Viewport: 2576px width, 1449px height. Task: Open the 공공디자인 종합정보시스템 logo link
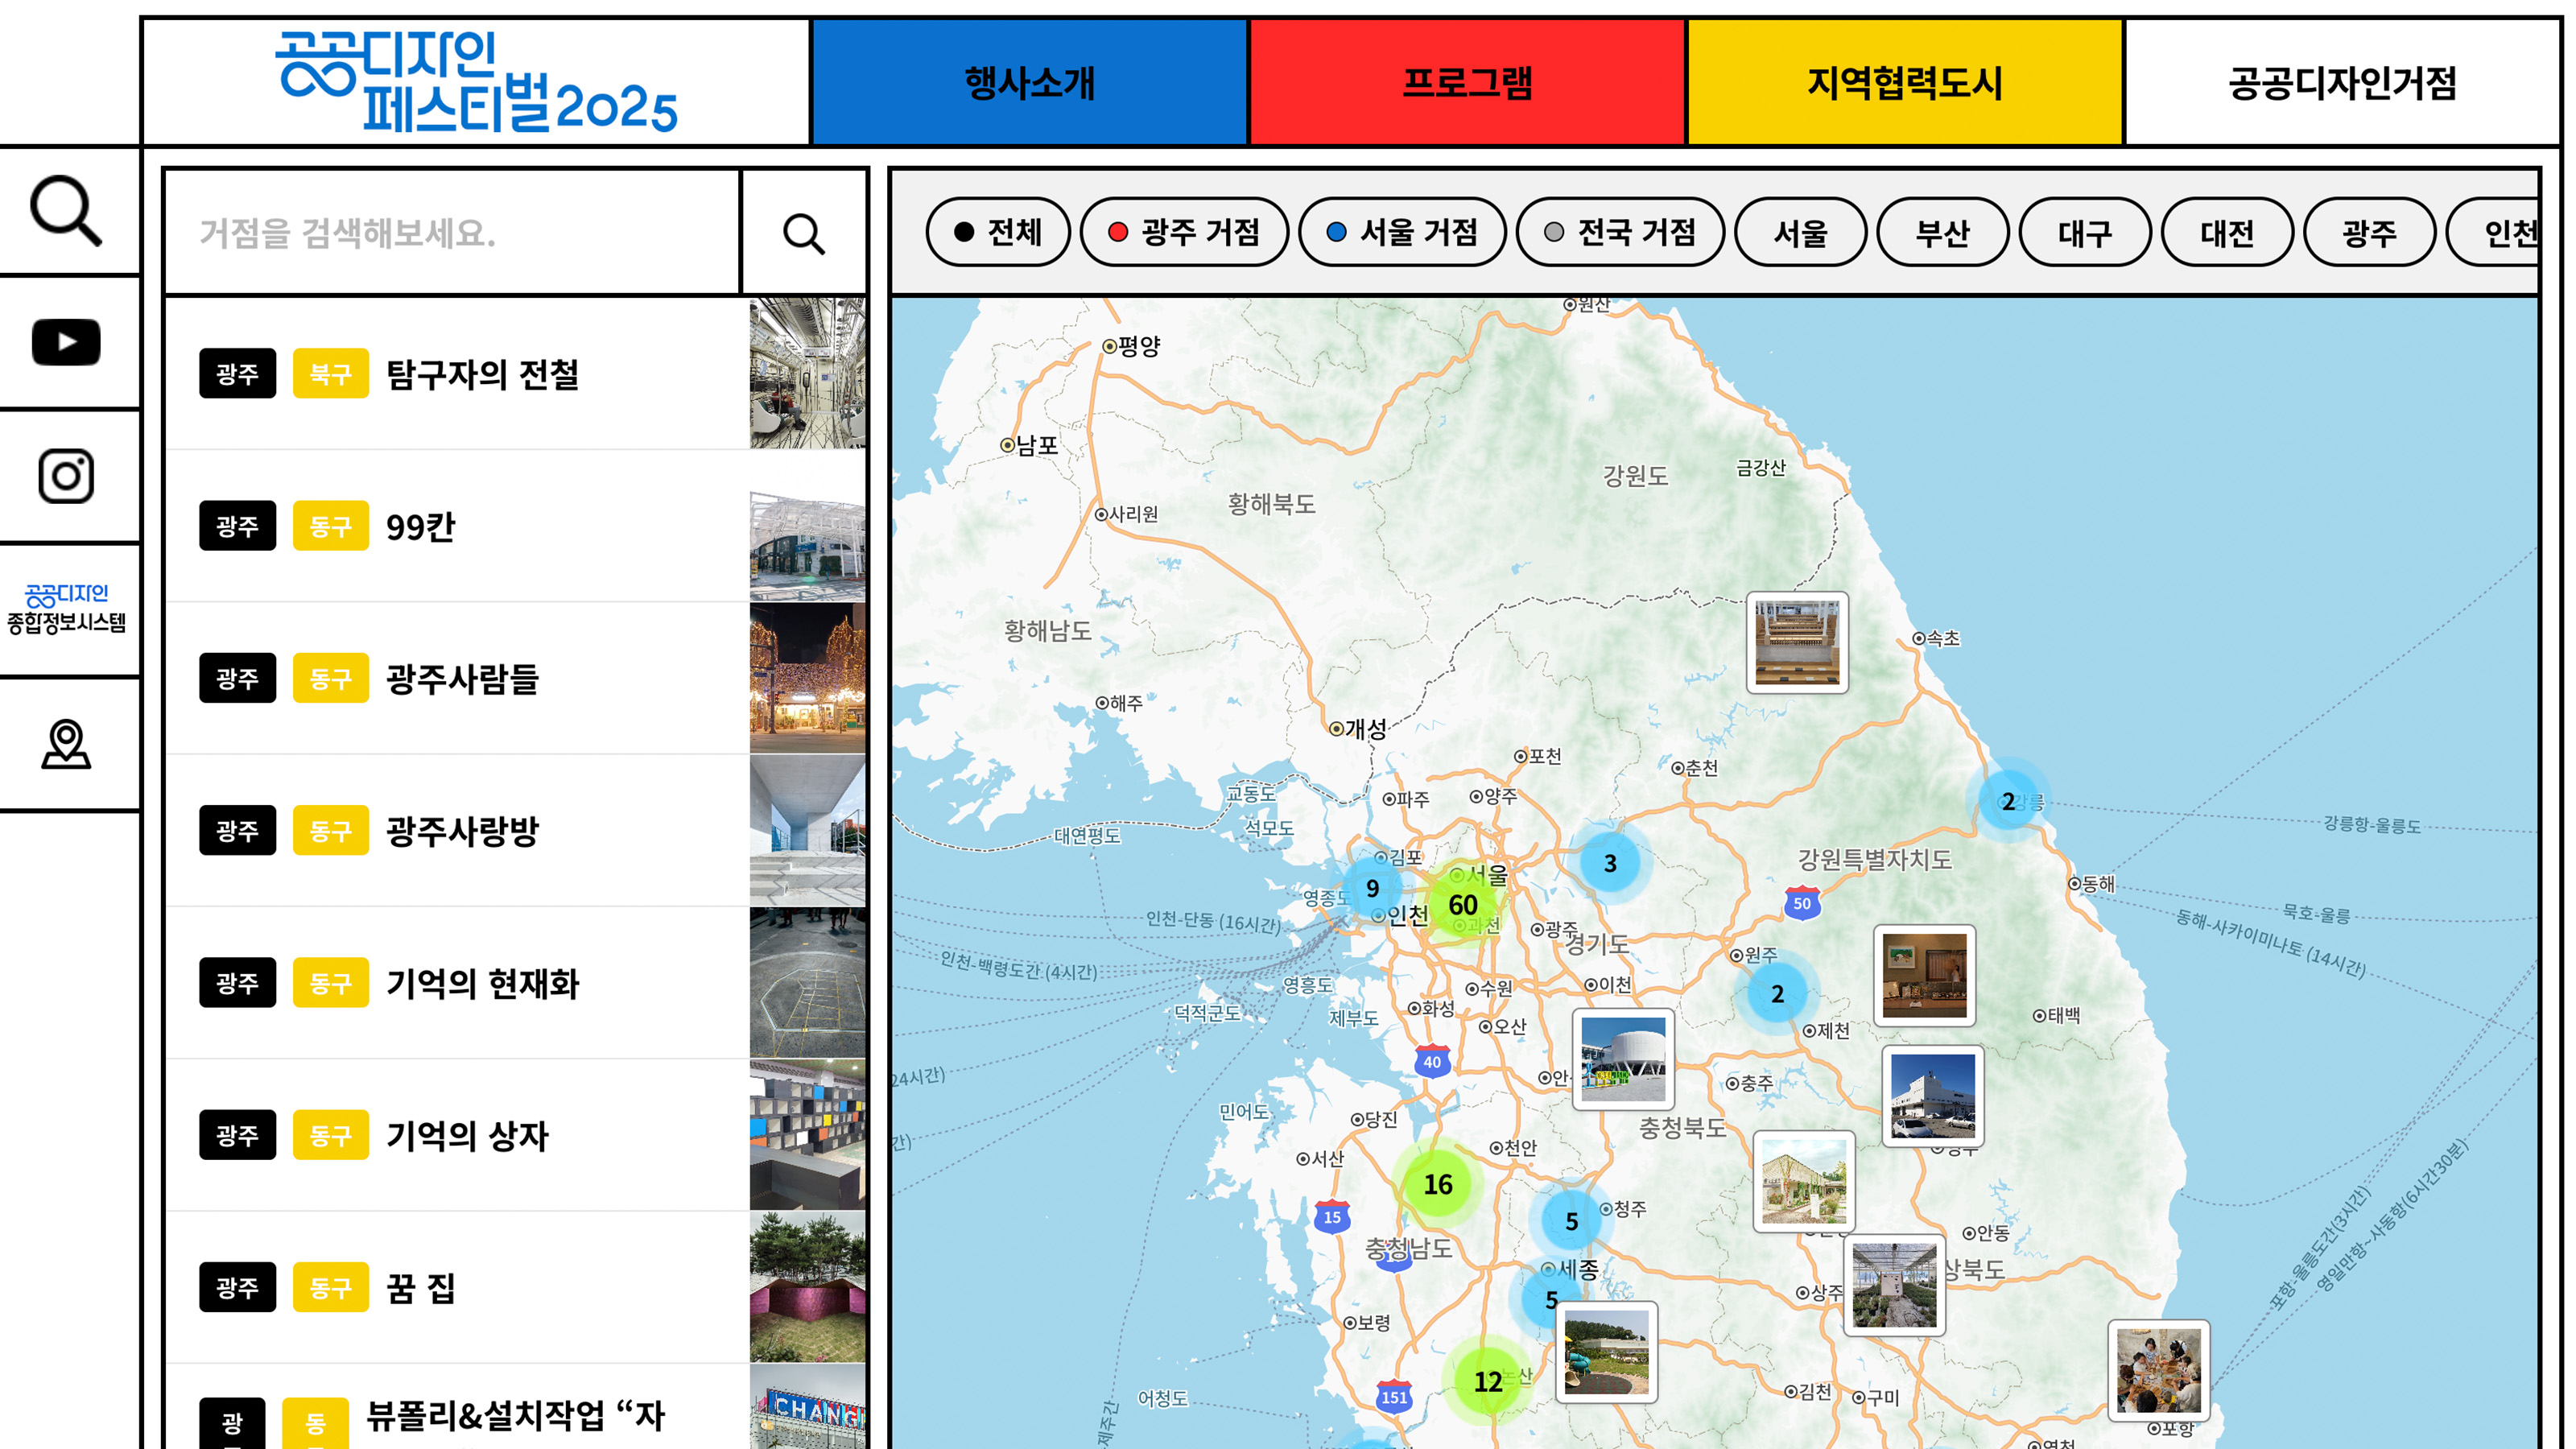pos(66,609)
